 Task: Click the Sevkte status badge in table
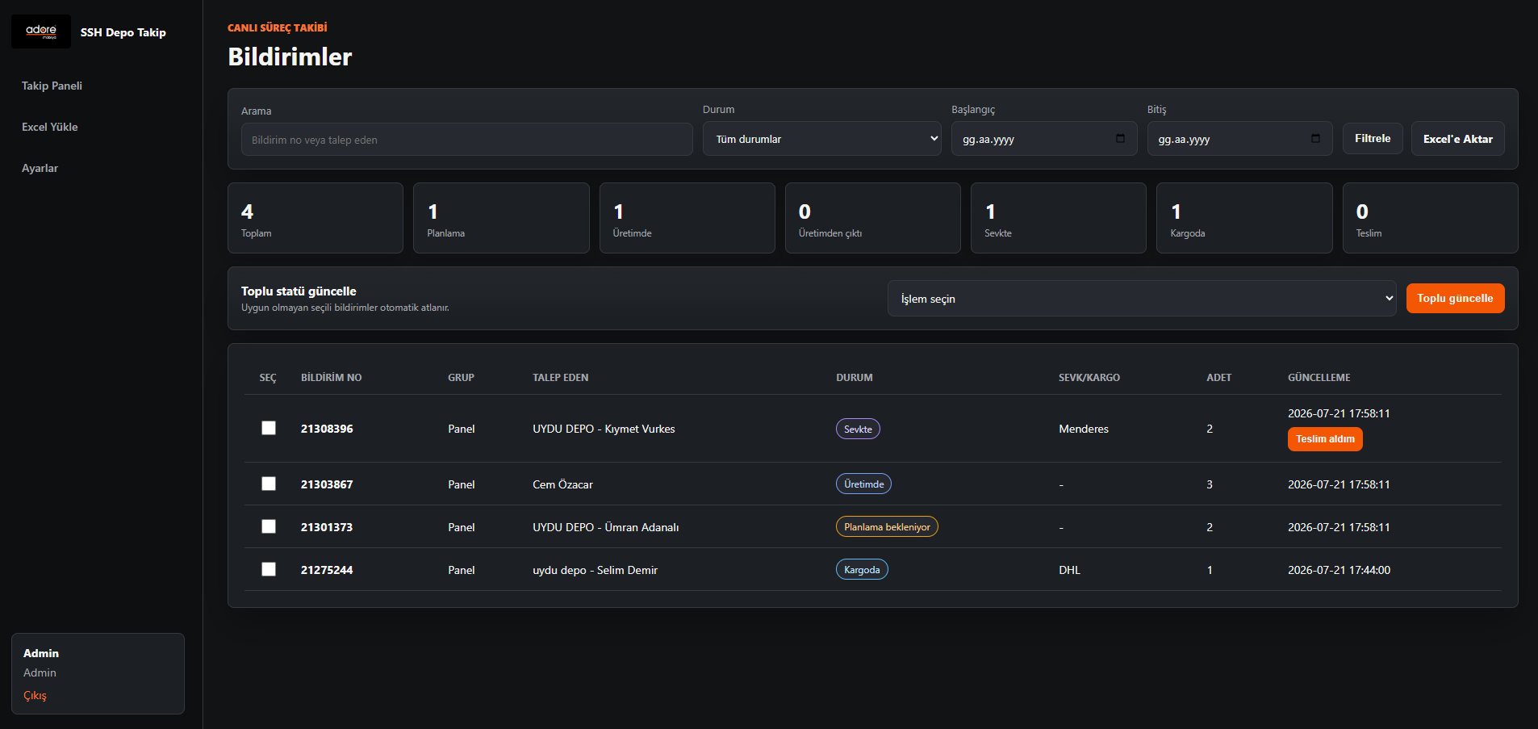pyautogui.click(x=858, y=429)
